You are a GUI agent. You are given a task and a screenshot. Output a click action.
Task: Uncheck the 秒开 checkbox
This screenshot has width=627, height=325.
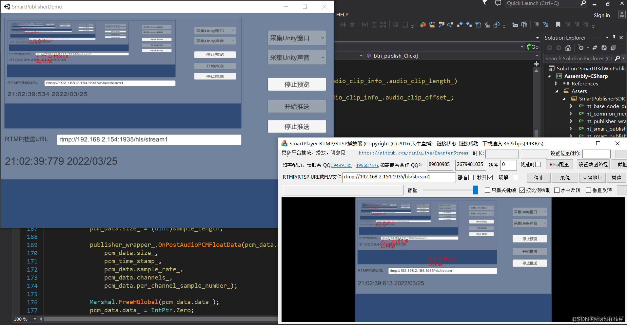(x=490, y=177)
